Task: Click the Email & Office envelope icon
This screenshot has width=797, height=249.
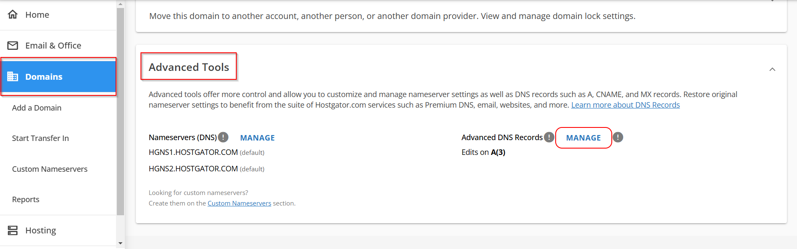Action: click(x=13, y=45)
